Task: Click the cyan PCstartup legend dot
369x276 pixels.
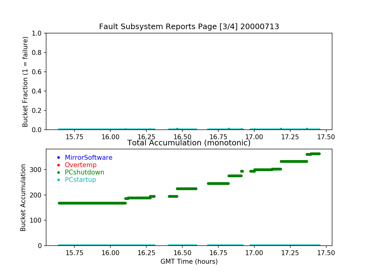Action: coord(58,180)
